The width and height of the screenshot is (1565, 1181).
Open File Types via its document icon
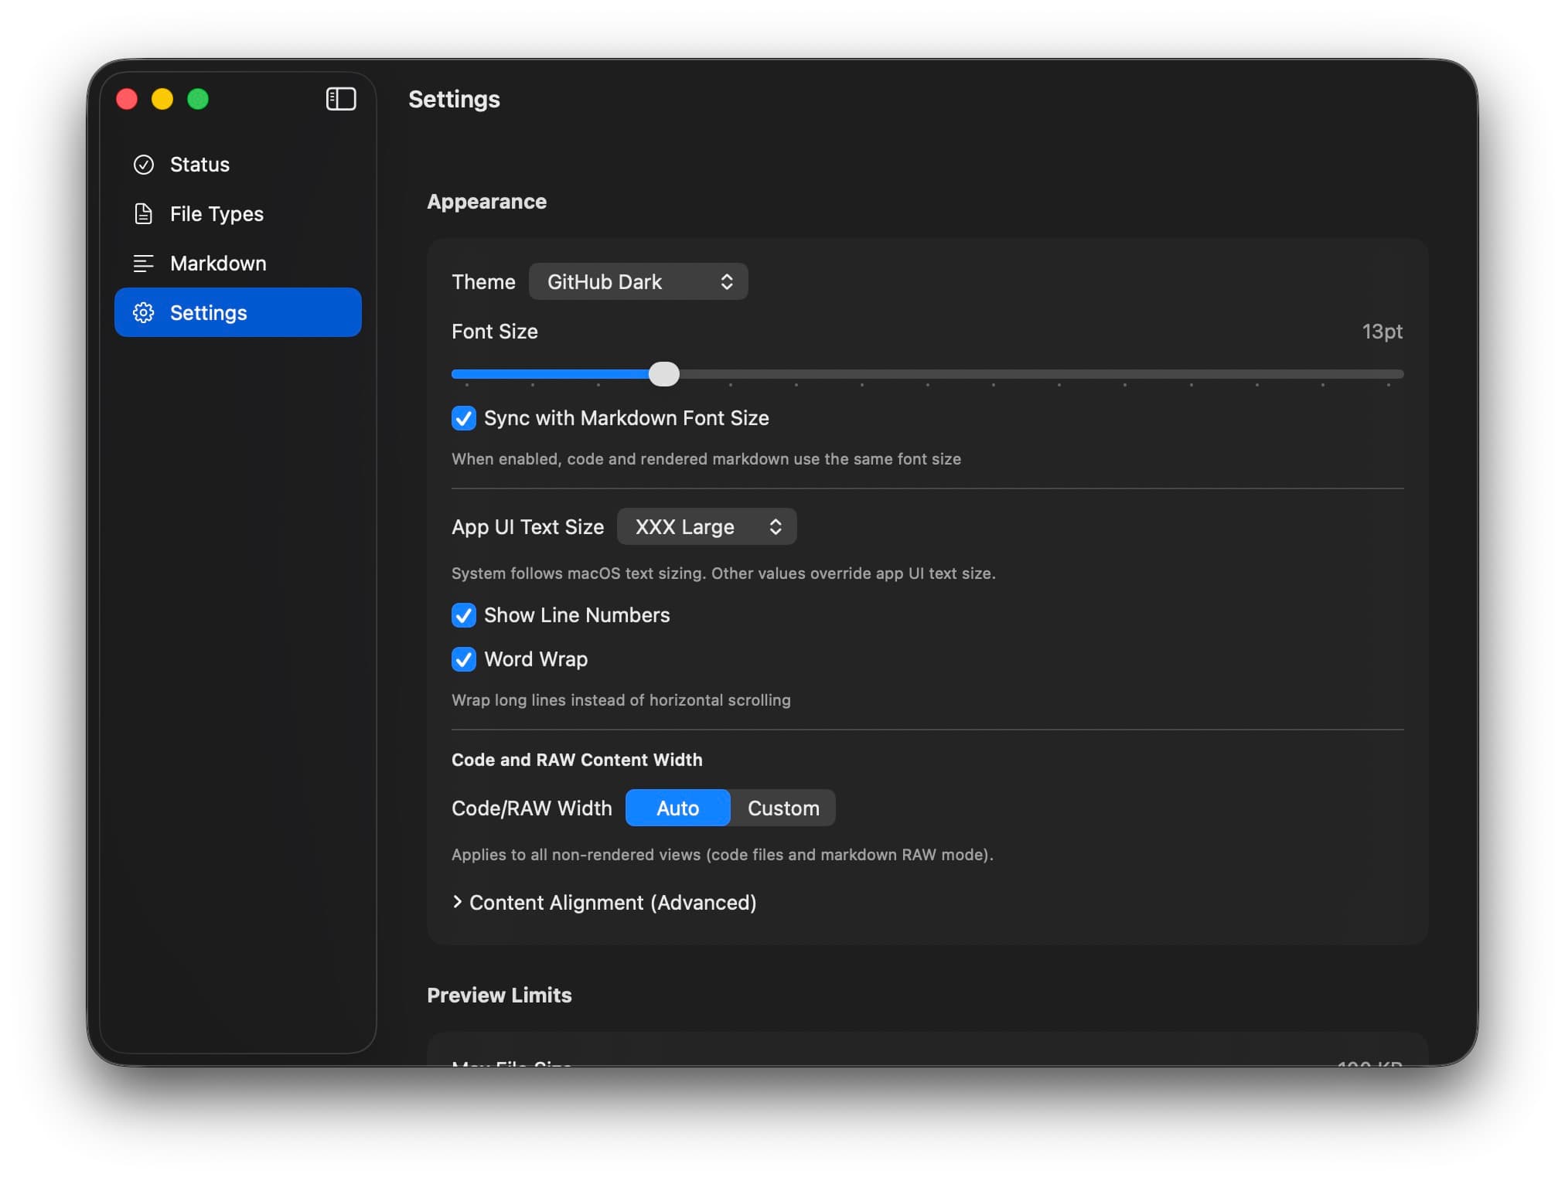coord(144,214)
